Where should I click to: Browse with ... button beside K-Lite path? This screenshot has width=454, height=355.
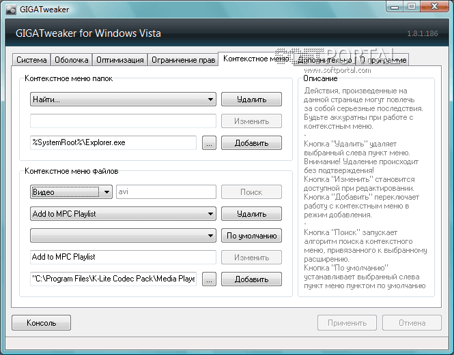point(209,279)
